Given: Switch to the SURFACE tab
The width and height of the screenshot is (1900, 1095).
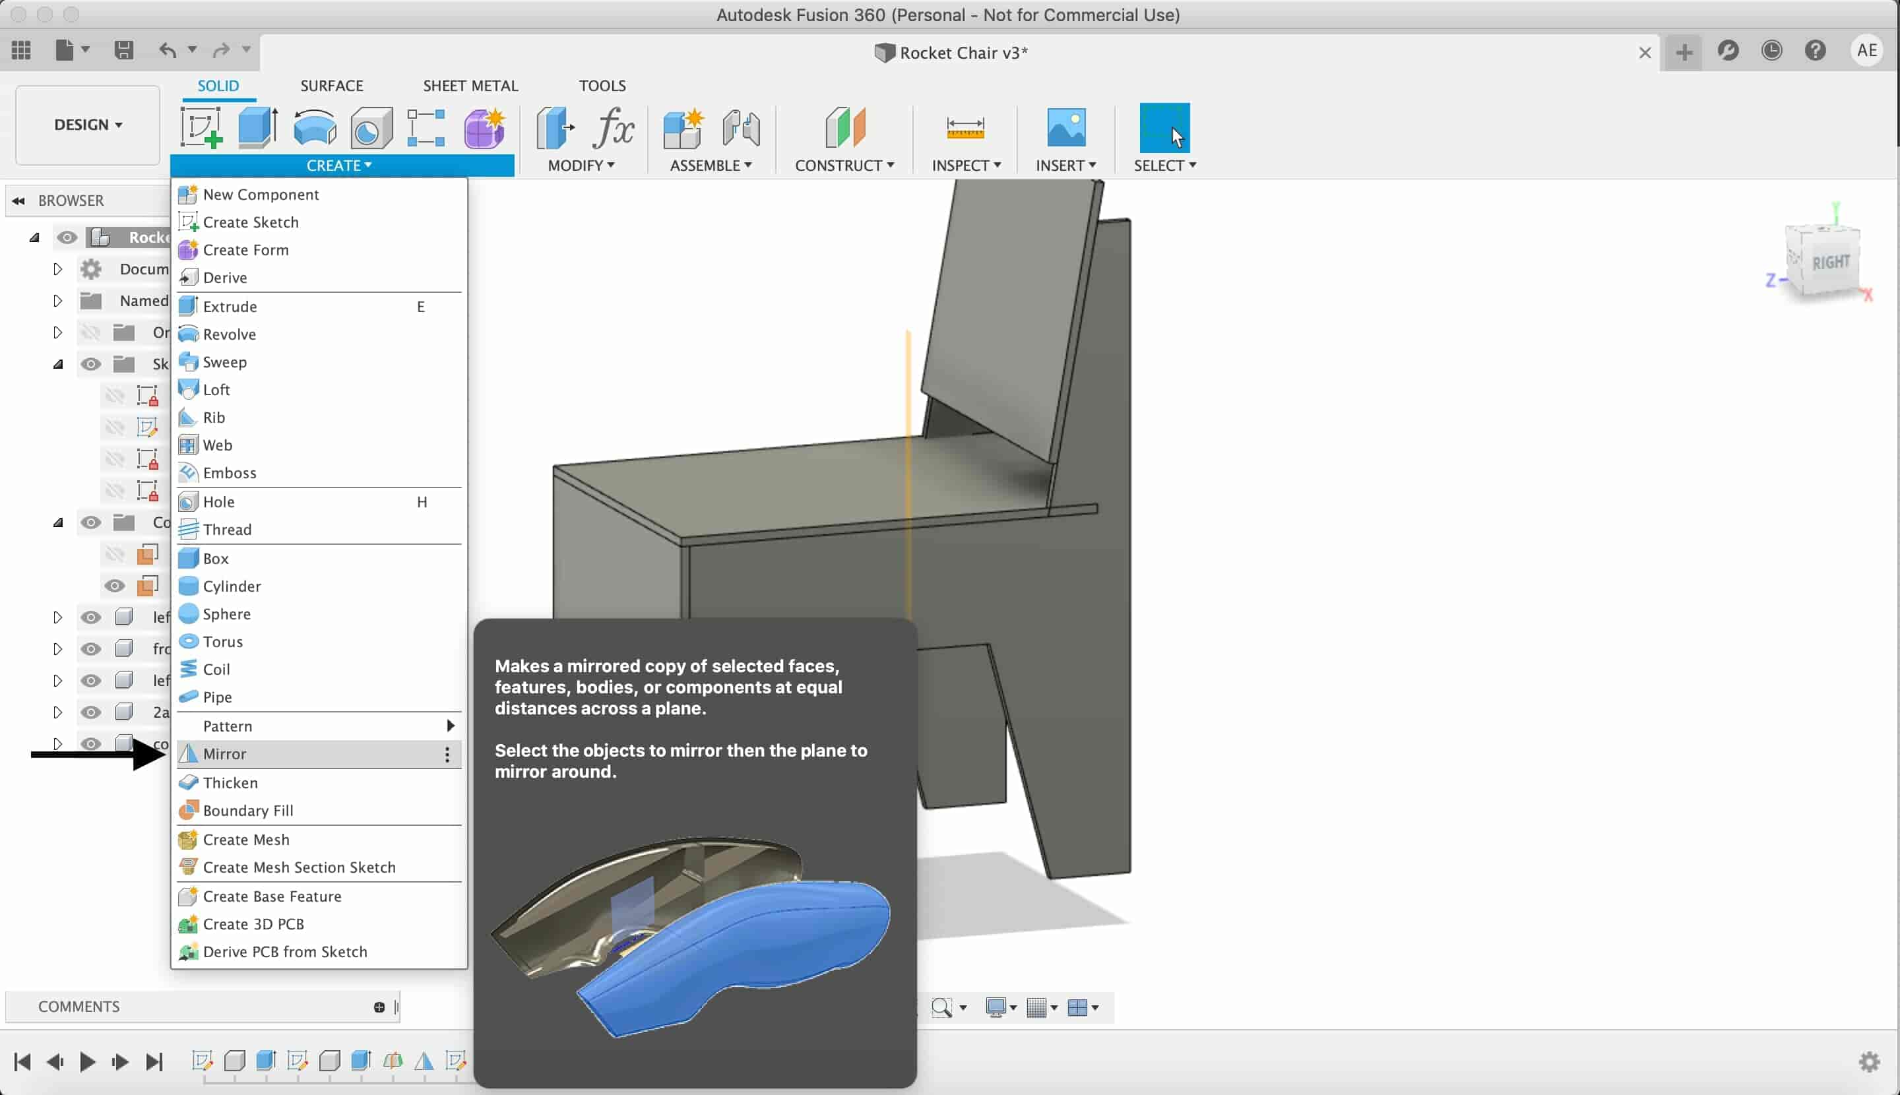Looking at the screenshot, I should tap(332, 85).
